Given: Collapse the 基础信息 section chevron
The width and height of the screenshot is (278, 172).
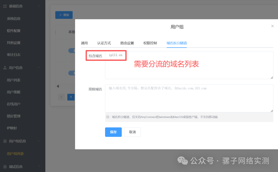Looking at the screenshot, I should point(39,6).
